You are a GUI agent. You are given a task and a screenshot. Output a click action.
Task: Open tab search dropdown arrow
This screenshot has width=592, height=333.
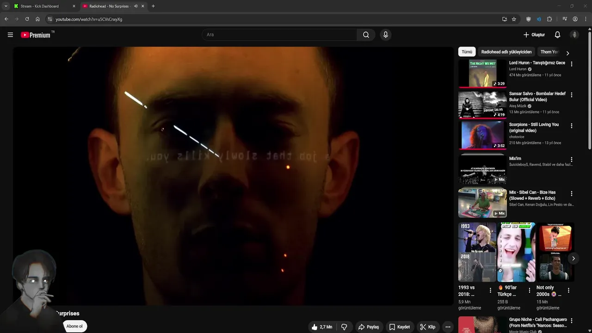click(6, 6)
